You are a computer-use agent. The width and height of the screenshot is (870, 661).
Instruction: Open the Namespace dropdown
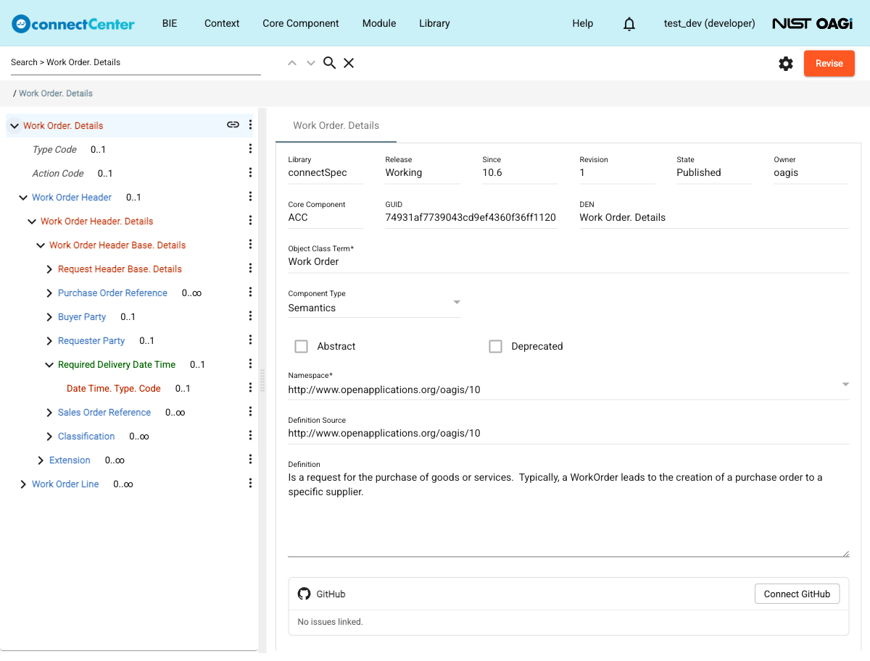(568, 384)
